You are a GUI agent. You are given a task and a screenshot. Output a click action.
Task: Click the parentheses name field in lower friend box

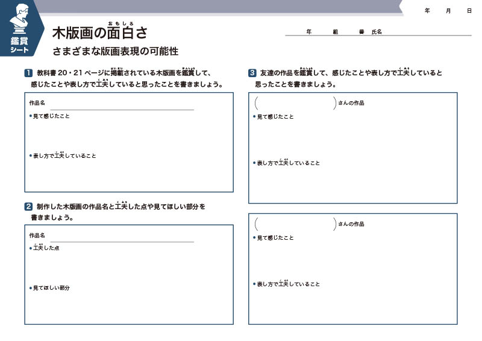[295, 224]
